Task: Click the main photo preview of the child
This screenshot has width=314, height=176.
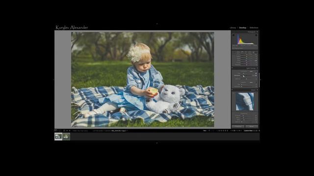Action: coord(143,79)
